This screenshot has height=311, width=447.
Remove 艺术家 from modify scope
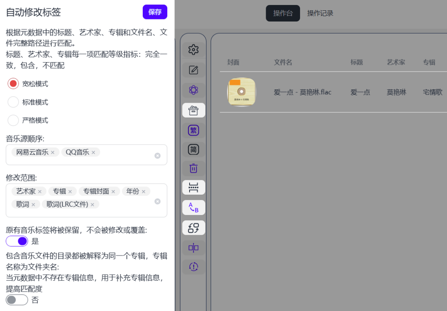tap(40, 192)
